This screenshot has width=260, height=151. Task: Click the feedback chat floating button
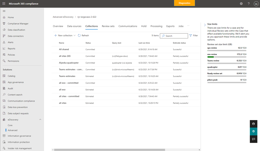coord(253,139)
